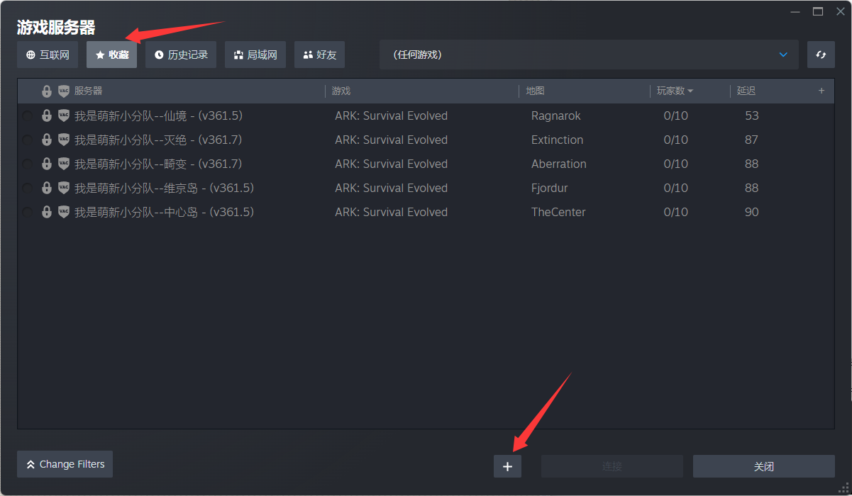Click the lock icon on the Extinction row
The height and width of the screenshot is (496, 852).
click(x=47, y=140)
